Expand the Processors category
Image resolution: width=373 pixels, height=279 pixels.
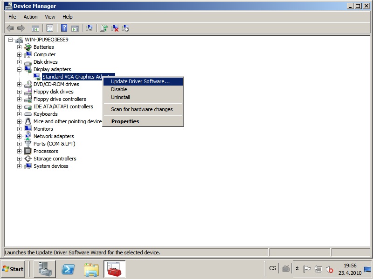[x=20, y=151]
